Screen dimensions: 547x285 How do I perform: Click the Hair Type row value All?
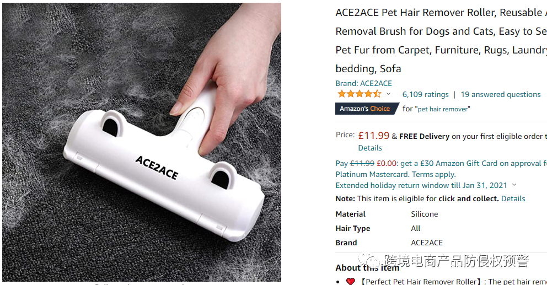pyautogui.click(x=415, y=228)
